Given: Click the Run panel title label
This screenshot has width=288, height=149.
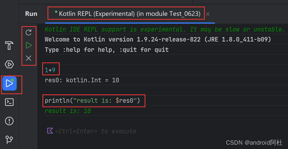Looking at the screenshot, I should 31,14.
